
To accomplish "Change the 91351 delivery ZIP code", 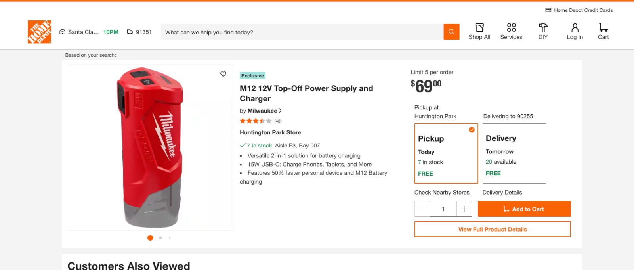I will click(139, 32).
